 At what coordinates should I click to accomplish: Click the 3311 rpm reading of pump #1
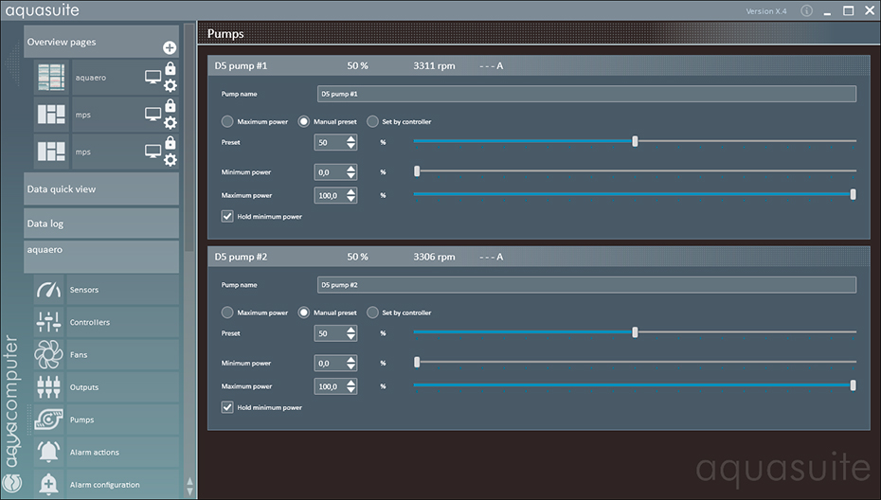(434, 65)
